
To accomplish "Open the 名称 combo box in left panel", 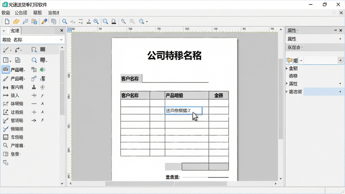I will 33,40.
